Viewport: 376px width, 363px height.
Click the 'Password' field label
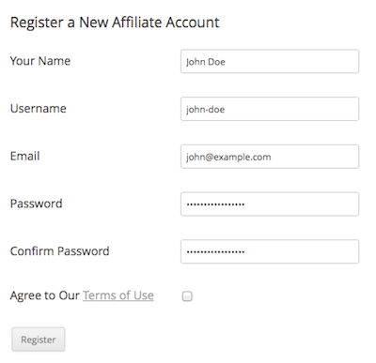pyautogui.click(x=37, y=204)
